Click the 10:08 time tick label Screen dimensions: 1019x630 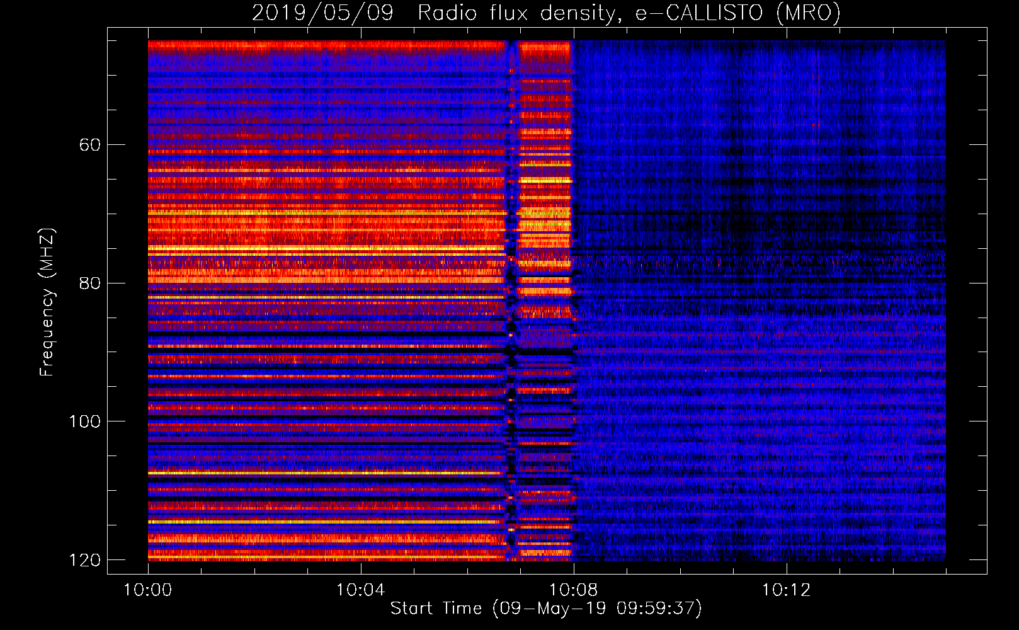[x=574, y=590]
